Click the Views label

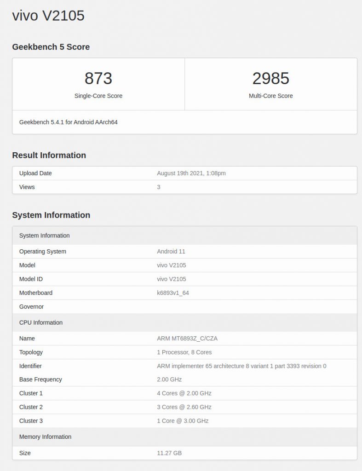click(x=27, y=187)
